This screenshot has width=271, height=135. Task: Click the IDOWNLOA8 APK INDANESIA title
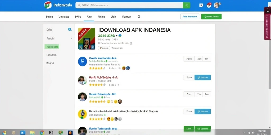coord(134,30)
